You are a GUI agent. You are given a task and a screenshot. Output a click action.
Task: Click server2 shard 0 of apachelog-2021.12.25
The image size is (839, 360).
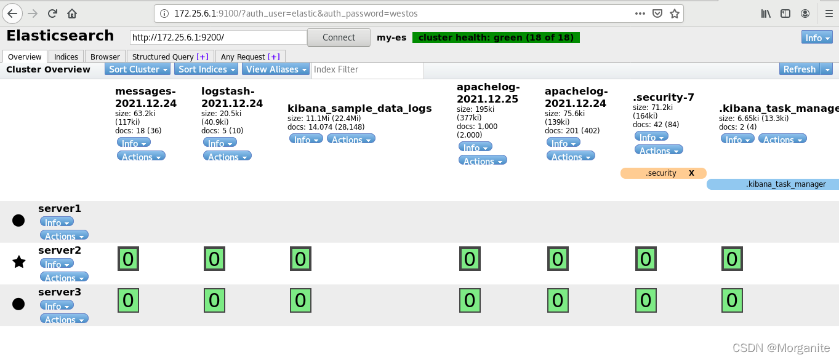[470, 259]
